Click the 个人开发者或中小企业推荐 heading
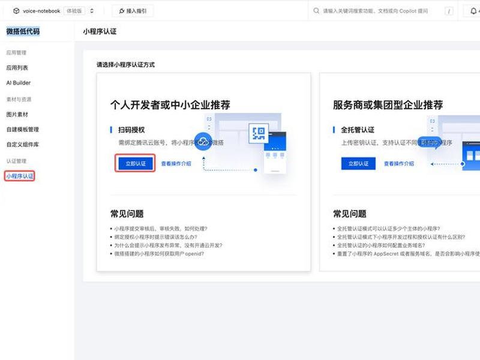The width and height of the screenshot is (480, 360). coord(170,104)
